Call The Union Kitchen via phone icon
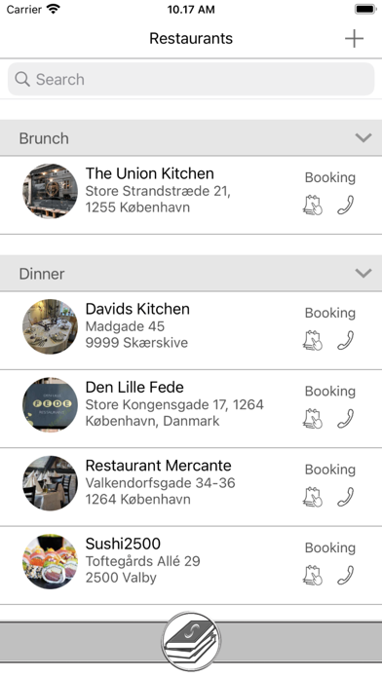Viewport: 382px width, 678px height. 346,205
